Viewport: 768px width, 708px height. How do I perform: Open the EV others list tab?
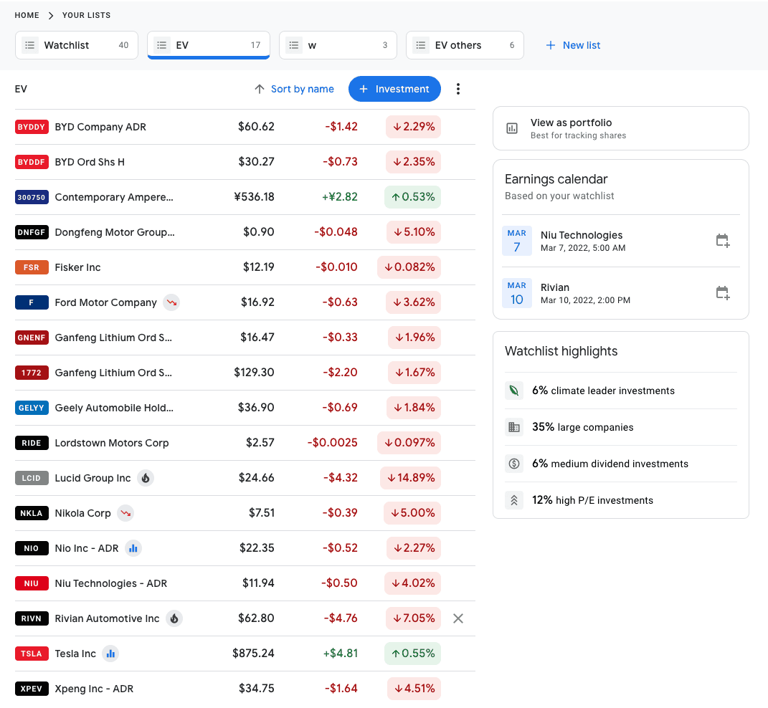pyautogui.click(x=465, y=45)
